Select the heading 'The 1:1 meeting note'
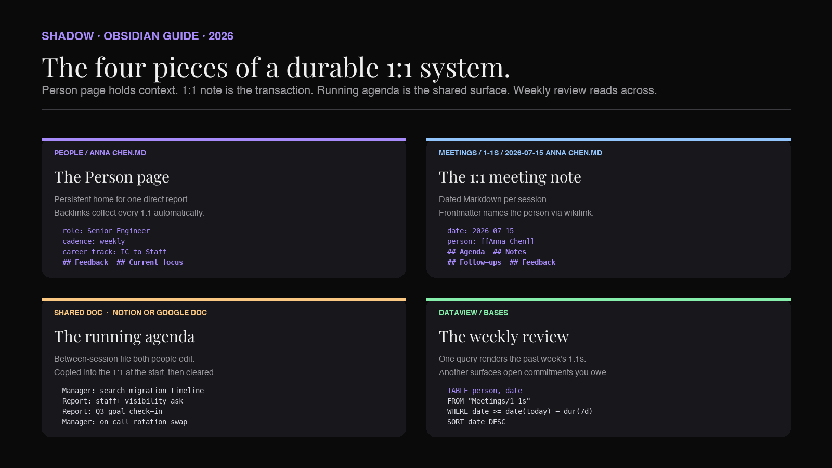The height and width of the screenshot is (468, 832). pyautogui.click(x=510, y=177)
